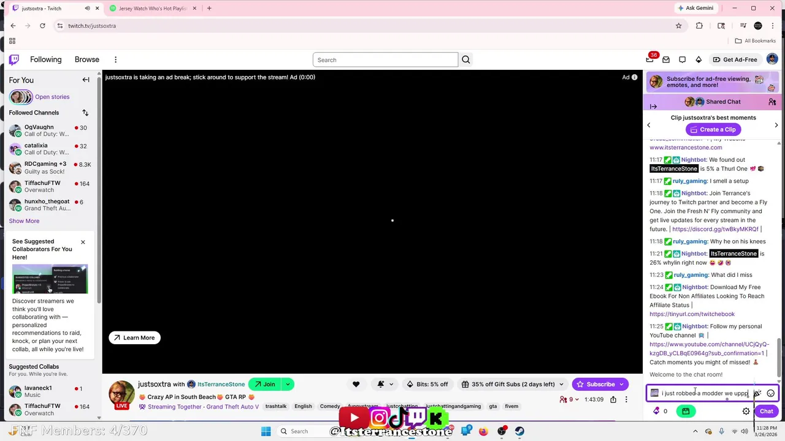Toggle the notification bell for justsoxtra

click(380, 384)
